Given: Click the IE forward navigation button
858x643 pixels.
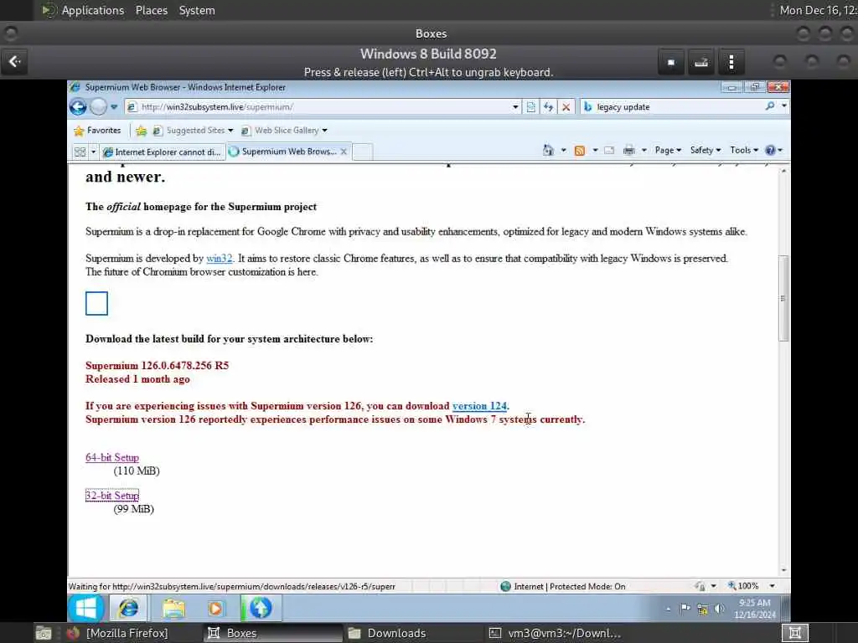Looking at the screenshot, I should coord(99,106).
